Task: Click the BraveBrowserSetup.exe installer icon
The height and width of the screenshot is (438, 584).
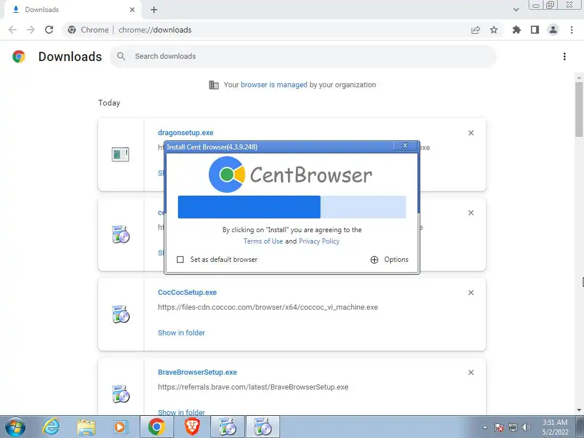Action: click(x=120, y=394)
